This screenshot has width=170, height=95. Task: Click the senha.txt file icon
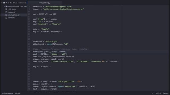click(x=6, y=18)
